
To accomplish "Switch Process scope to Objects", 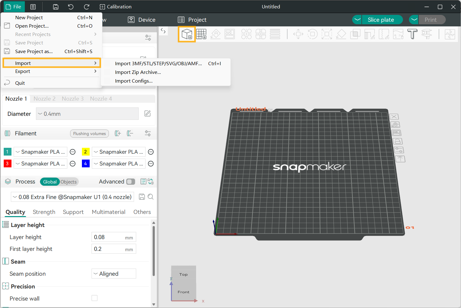I will click(68, 182).
